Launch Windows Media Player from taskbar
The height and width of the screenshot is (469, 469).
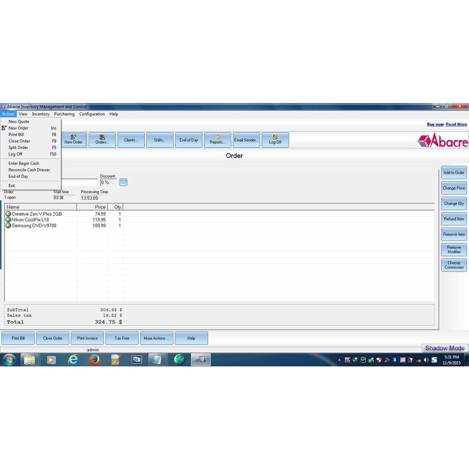pyautogui.click(x=51, y=360)
